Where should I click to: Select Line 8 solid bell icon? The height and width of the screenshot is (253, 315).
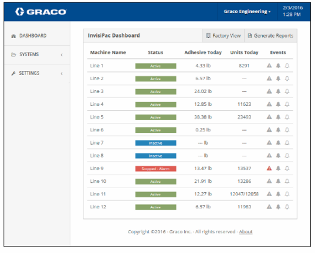(x=278, y=155)
